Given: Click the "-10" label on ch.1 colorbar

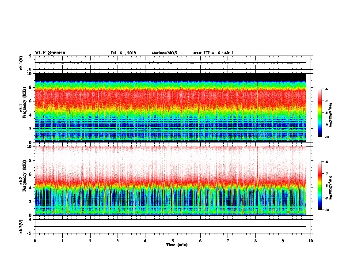Looking at the screenshot, I should pos(327,137).
